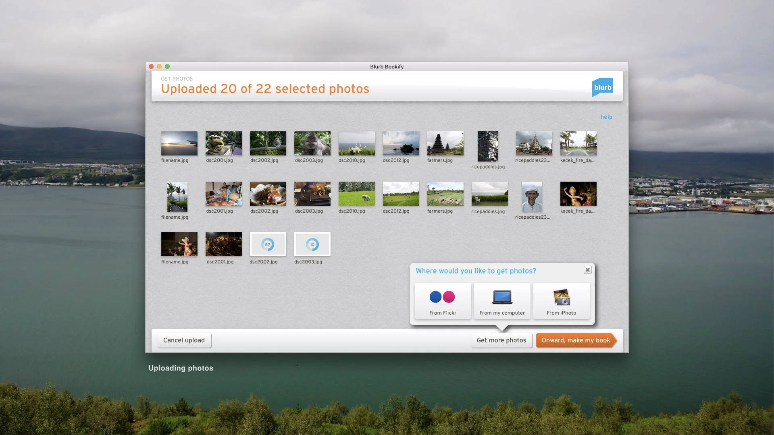774x435 pixels.
Task: Click the temple thumbnail named farmers.jpg
Action: (445, 143)
